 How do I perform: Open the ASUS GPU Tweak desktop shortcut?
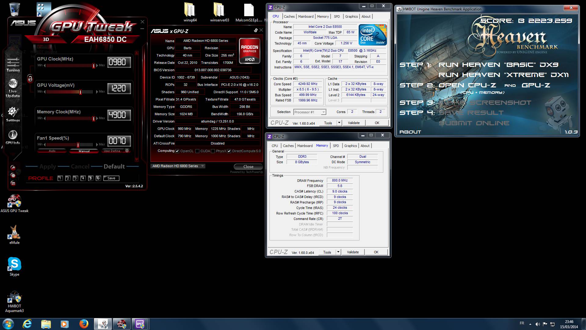pos(14,203)
